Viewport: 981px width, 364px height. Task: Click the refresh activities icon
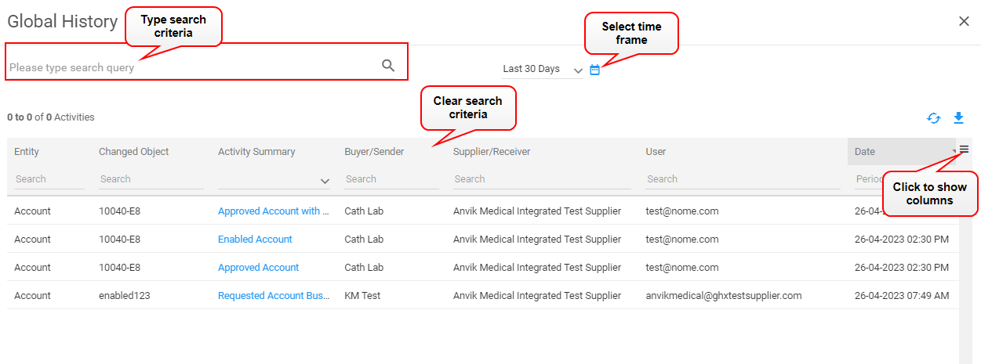933,118
